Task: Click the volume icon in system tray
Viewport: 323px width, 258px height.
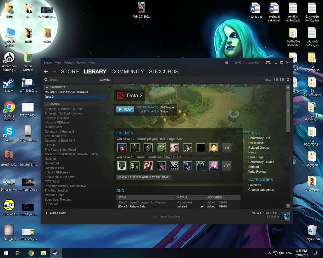Action: coord(281,253)
